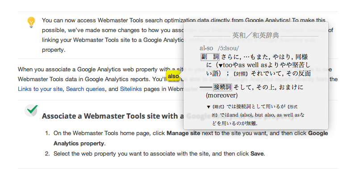Click the green checkmark icon
The width and height of the screenshot is (347, 169).
tap(31, 111)
